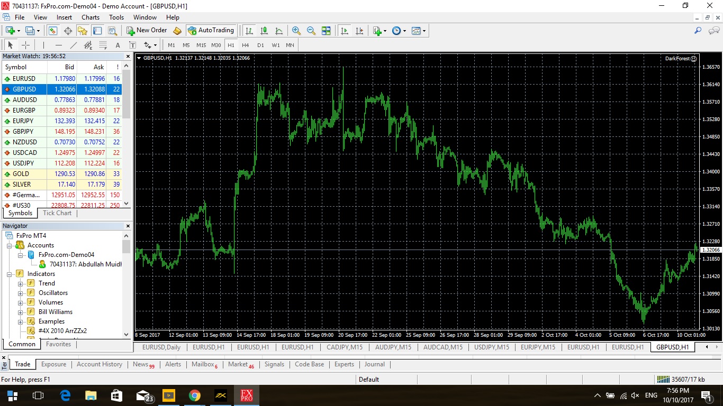This screenshot has width=723, height=406.
Task: Click the search magnifier icon
Action: [698, 31]
